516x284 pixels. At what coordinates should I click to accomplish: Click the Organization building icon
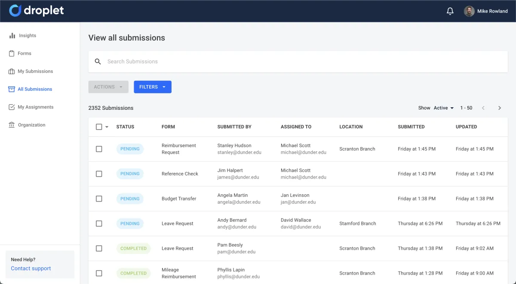pyautogui.click(x=12, y=125)
